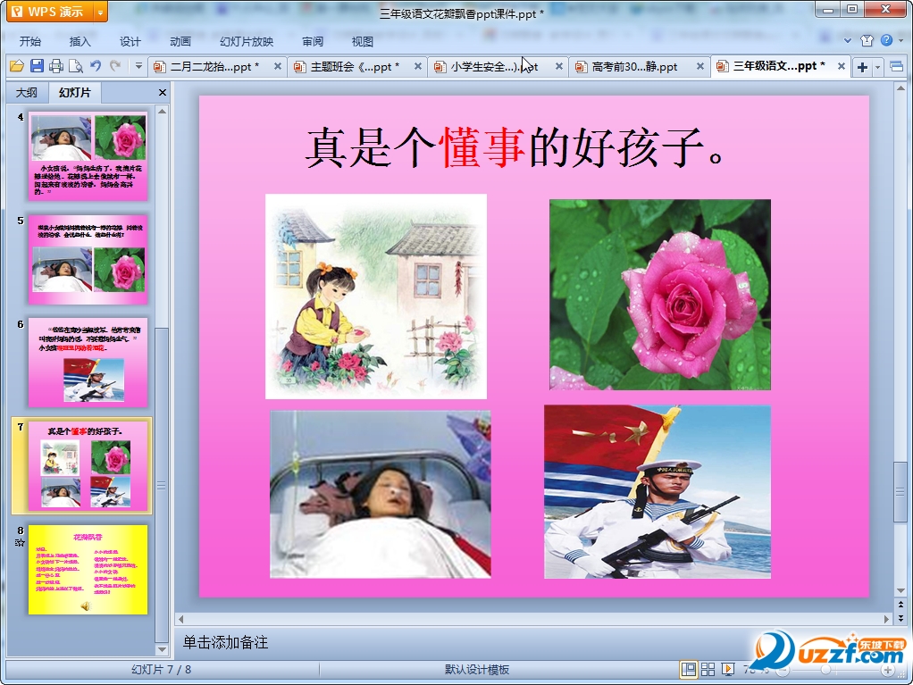Select the pink rose photo on slide

[x=659, y=295]
